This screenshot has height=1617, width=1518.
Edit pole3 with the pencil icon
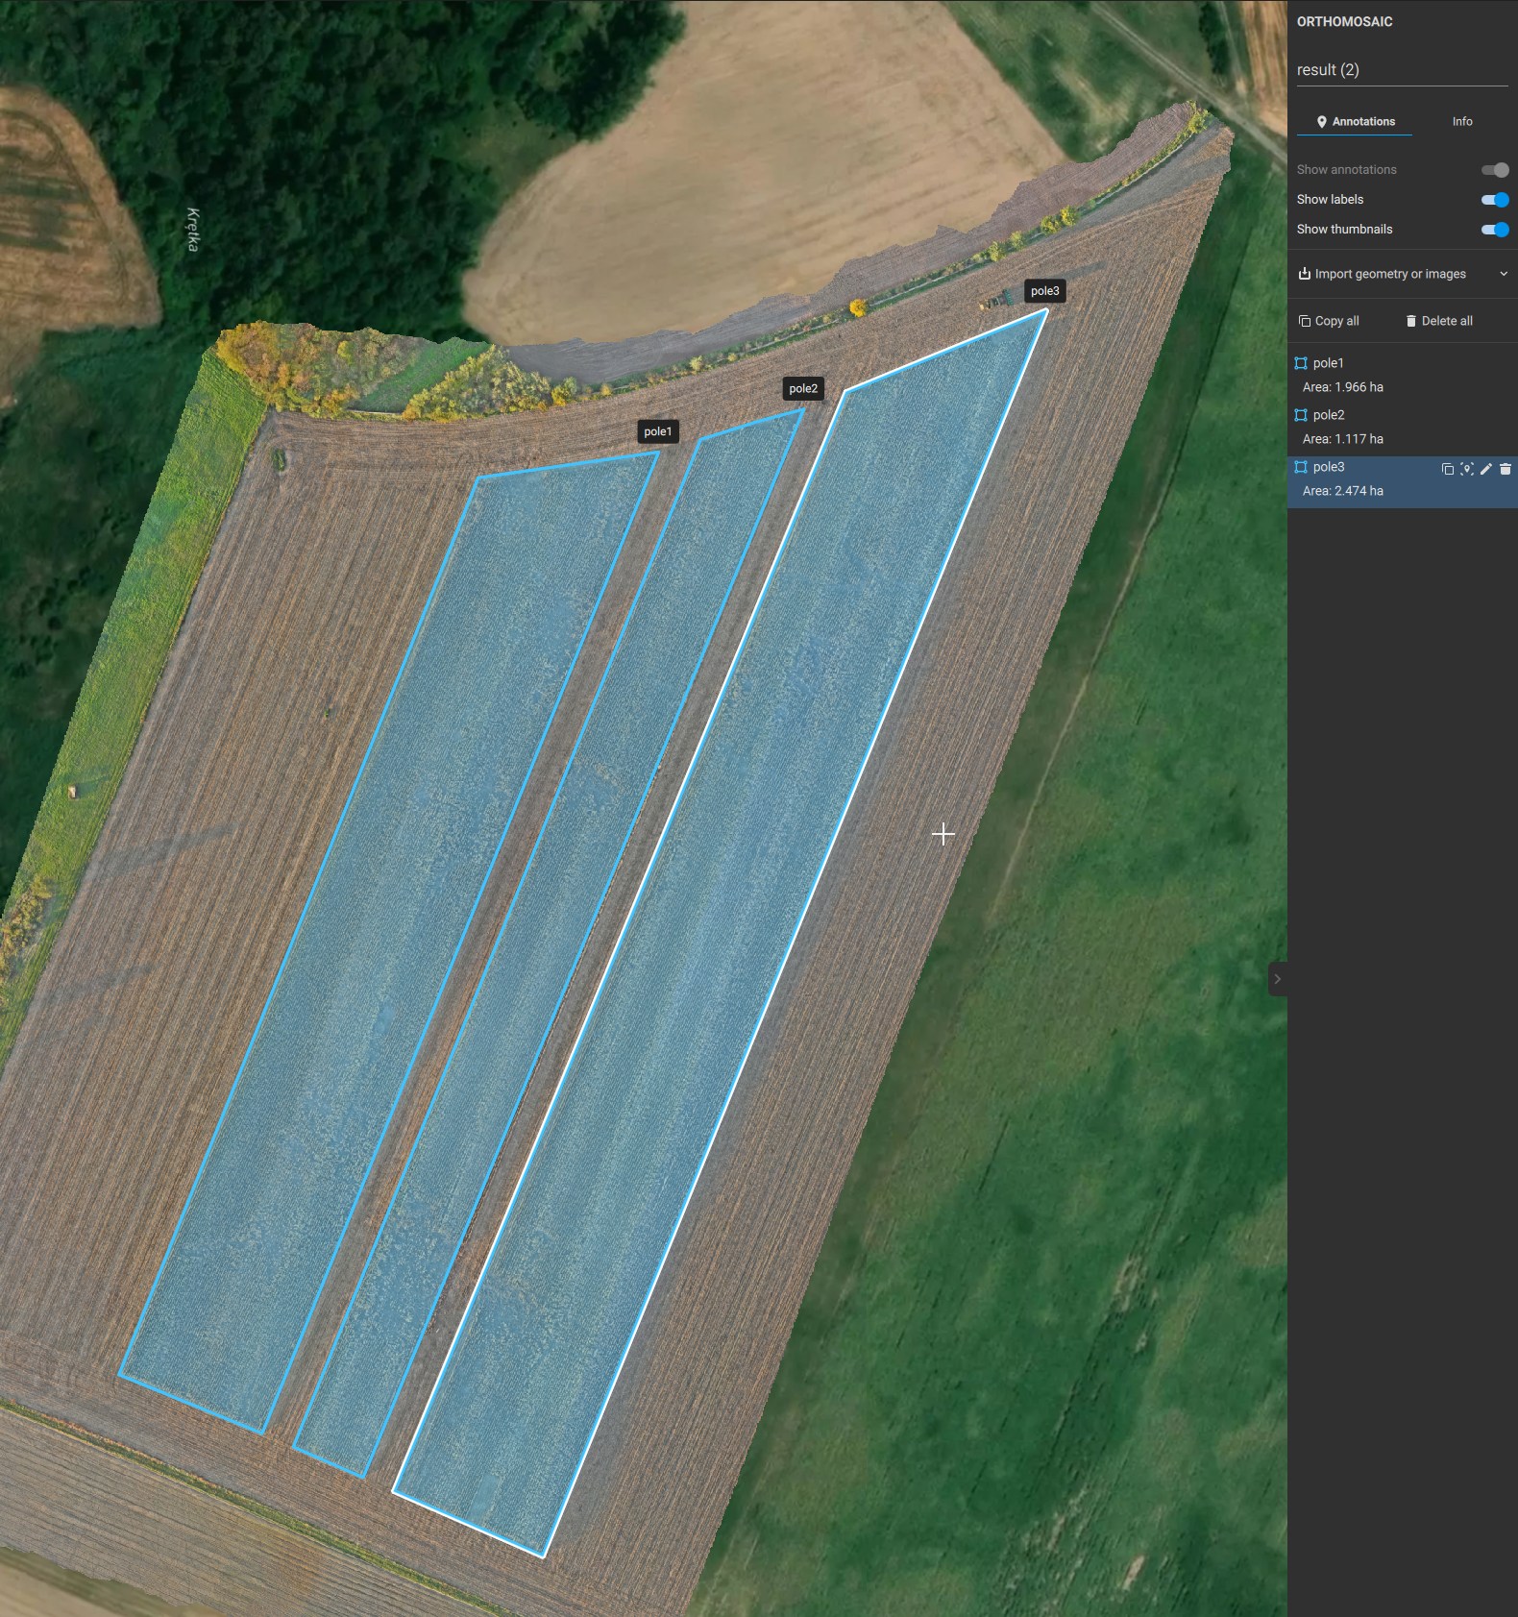click(x=1486, y=469)
